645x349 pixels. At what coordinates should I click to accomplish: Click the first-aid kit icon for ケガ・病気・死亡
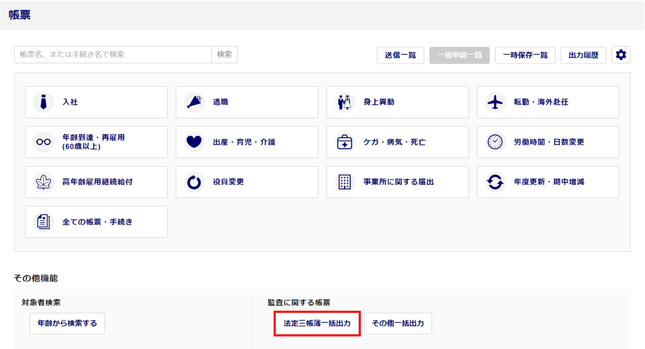point(345,142)
